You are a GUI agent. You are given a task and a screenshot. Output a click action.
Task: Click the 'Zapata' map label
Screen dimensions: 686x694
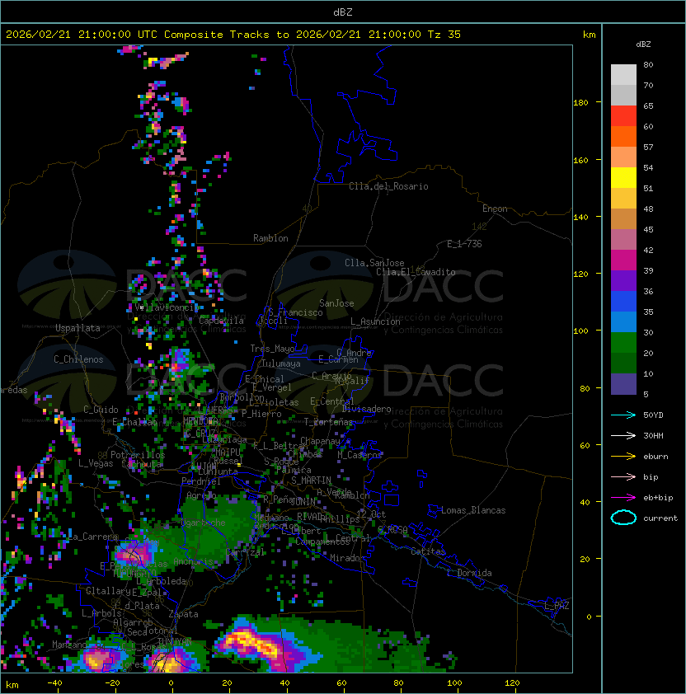[183, 614]
